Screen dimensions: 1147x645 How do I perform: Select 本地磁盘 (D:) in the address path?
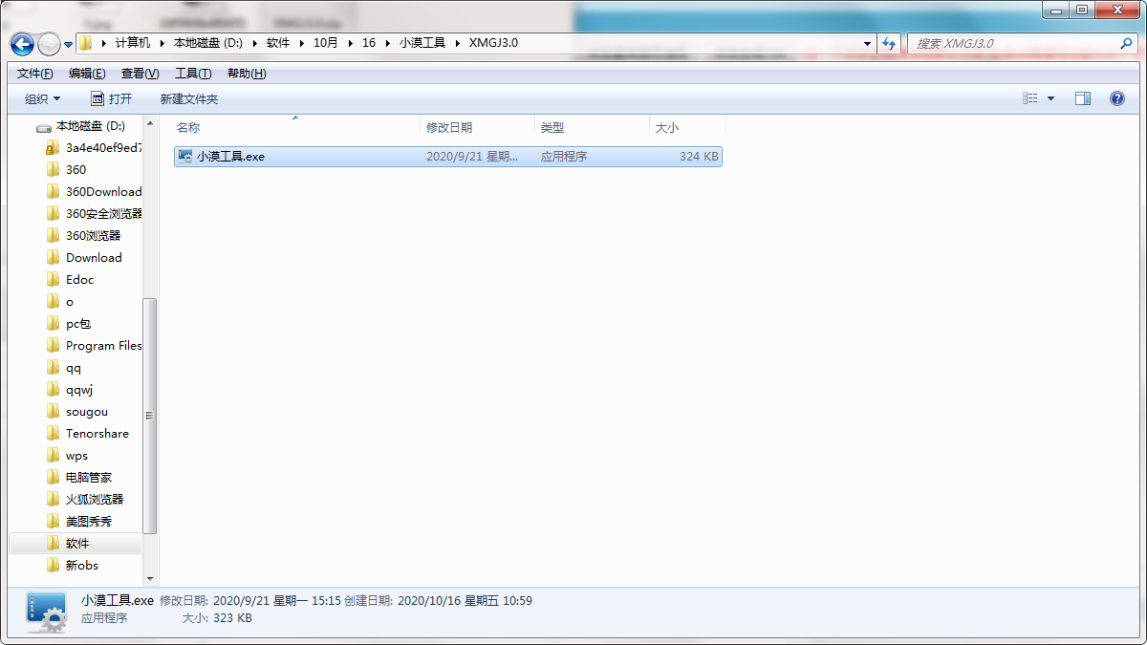tap(208, 44)
